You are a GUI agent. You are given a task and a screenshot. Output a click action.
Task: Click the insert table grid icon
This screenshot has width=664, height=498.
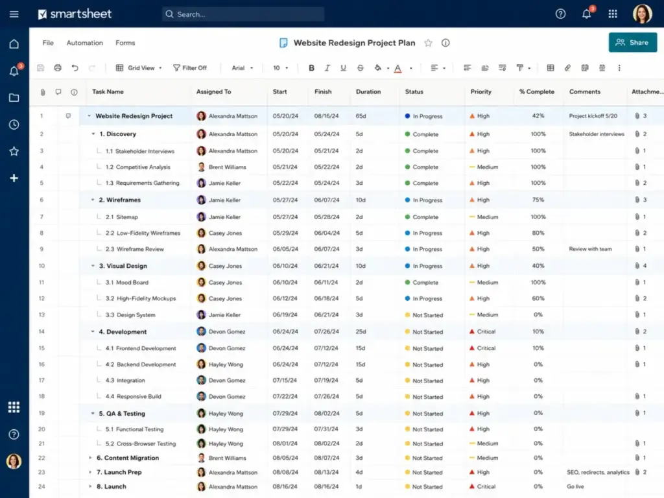(x=550, y=67)
